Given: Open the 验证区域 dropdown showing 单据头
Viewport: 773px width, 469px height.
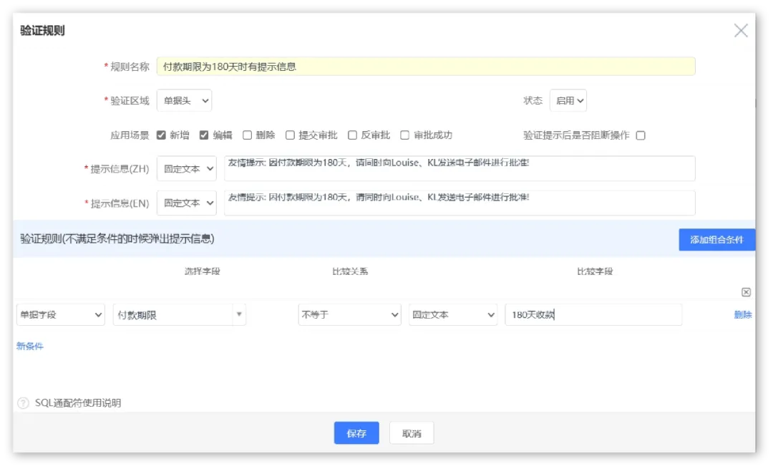Looking at the screenshot, I should coord(184,101).
